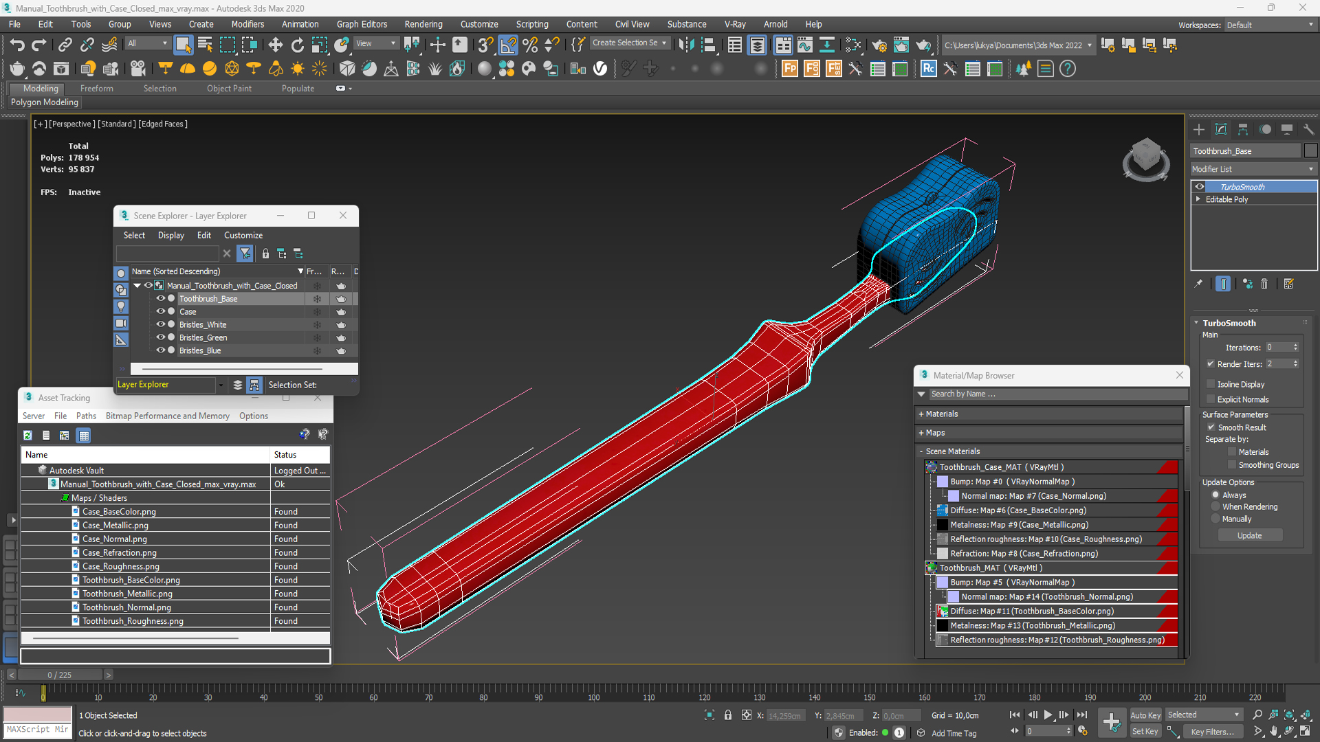Screen dimensions: 1320x742
Task: Switch to the Freeform ribbon tab
Action: (x=96, y=89)
